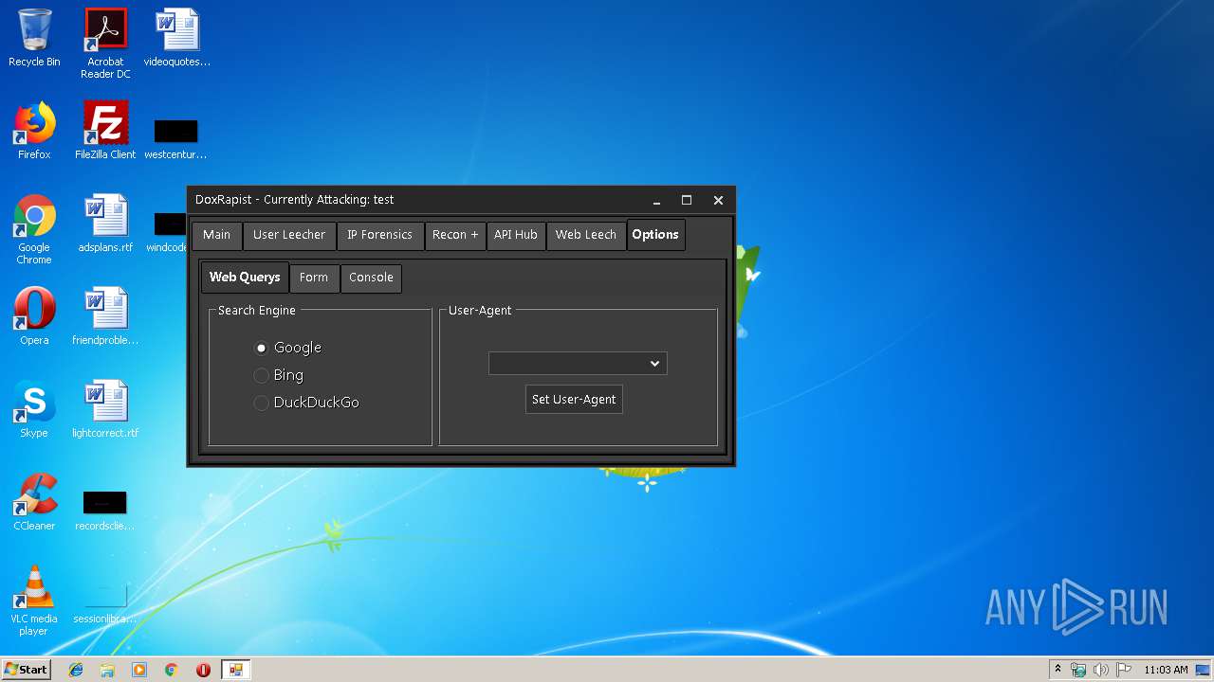Maximize the application window

point(687,200)
